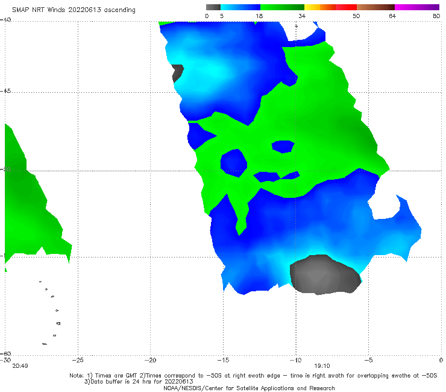Viewport: 446px width, 392px height.
Task: Click the '-30' longitude axis label
Action: (5, 360)
